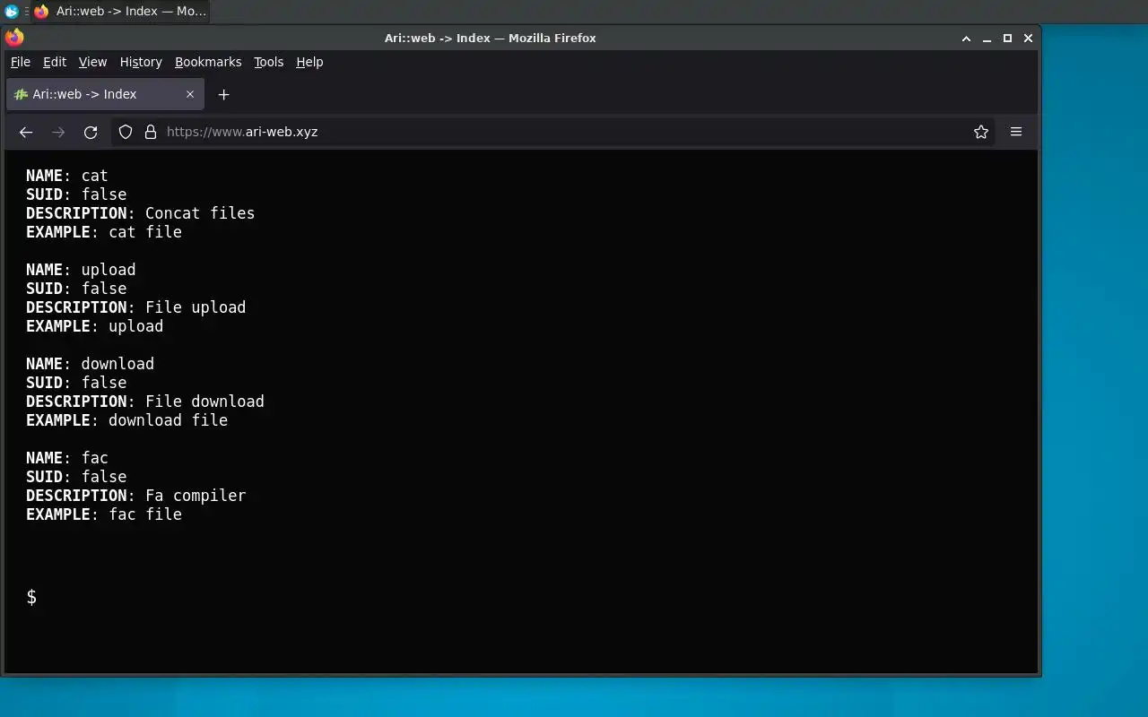Select the Ari::web -> Index tab
Viewport: 1148px width, 717px height.
pyautogui.click(x=105, y=94)
